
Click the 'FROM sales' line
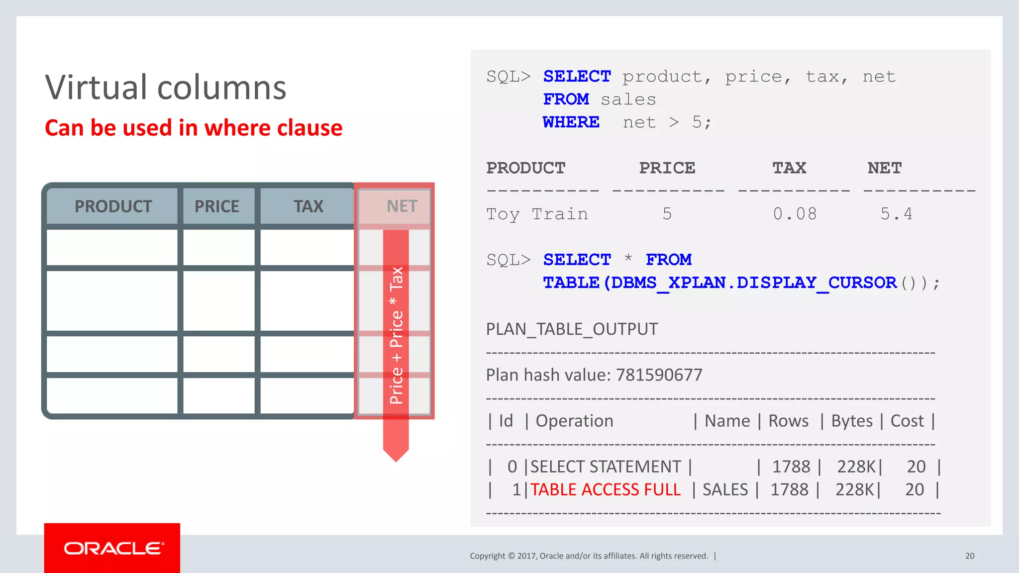tap(600, 99)
